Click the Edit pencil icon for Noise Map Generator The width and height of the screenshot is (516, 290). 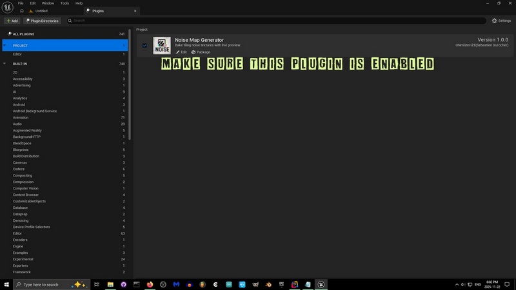(177, 52)
